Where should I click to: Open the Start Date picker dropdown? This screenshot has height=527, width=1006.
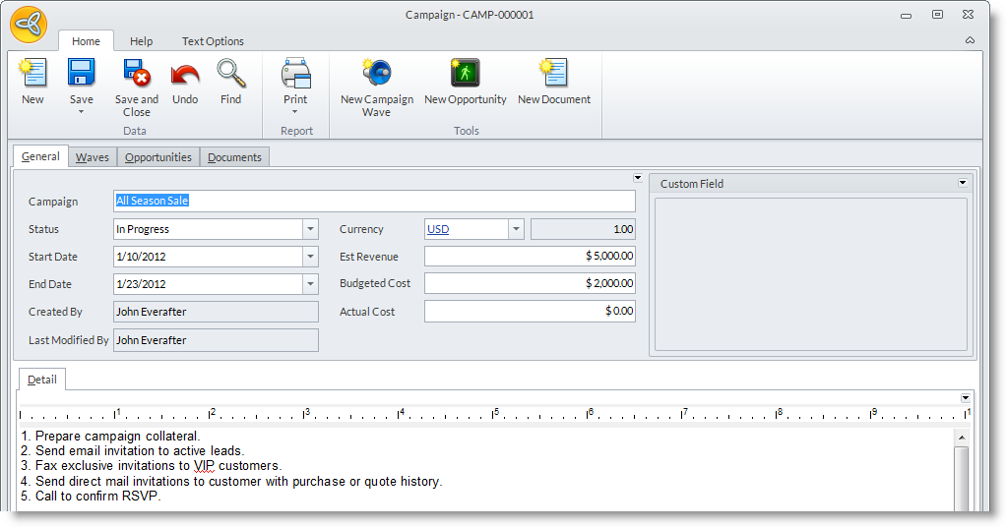[310, 257]
